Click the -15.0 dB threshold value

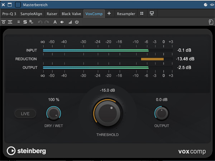point(107,90)
